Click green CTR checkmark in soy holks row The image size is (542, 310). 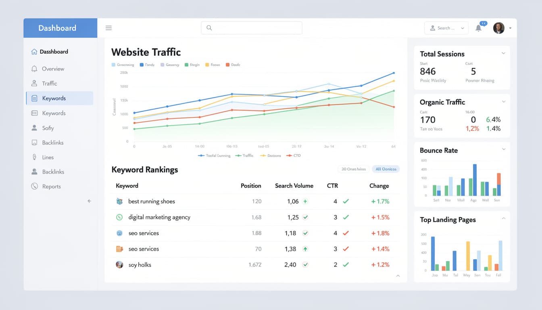(x=346, y=265)
